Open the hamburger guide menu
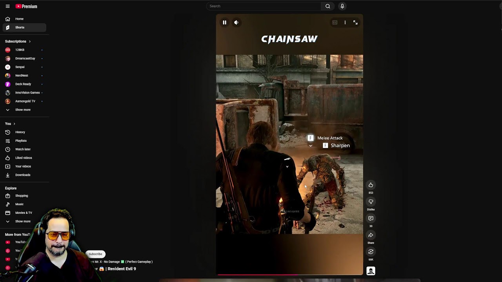 [7, 6]
